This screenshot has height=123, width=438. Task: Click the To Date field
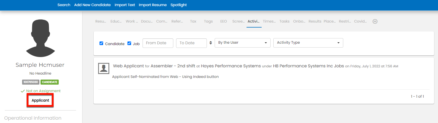coord(191,43)
